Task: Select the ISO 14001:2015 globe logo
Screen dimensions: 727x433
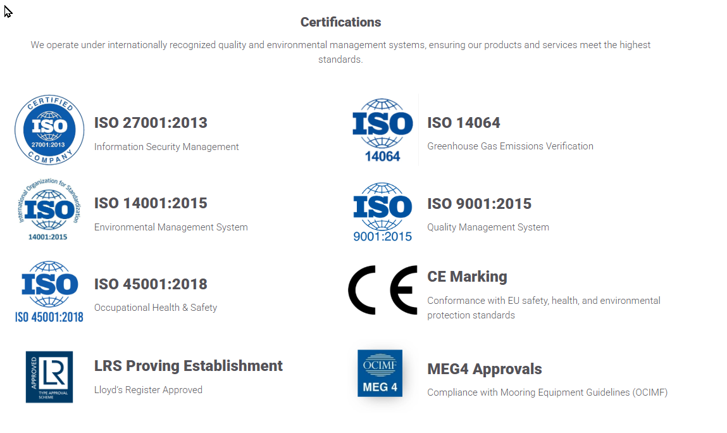Action: 49,210
